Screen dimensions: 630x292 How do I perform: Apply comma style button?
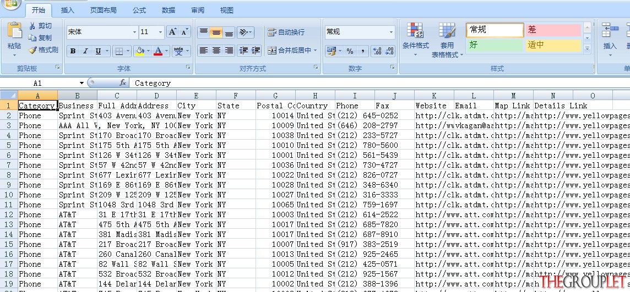pos(363,51)
